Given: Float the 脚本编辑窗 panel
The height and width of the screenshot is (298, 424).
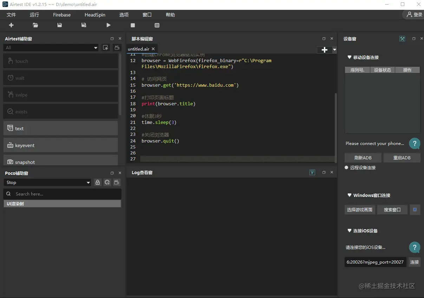Looking at the screenshot, I should pos(324,39).
